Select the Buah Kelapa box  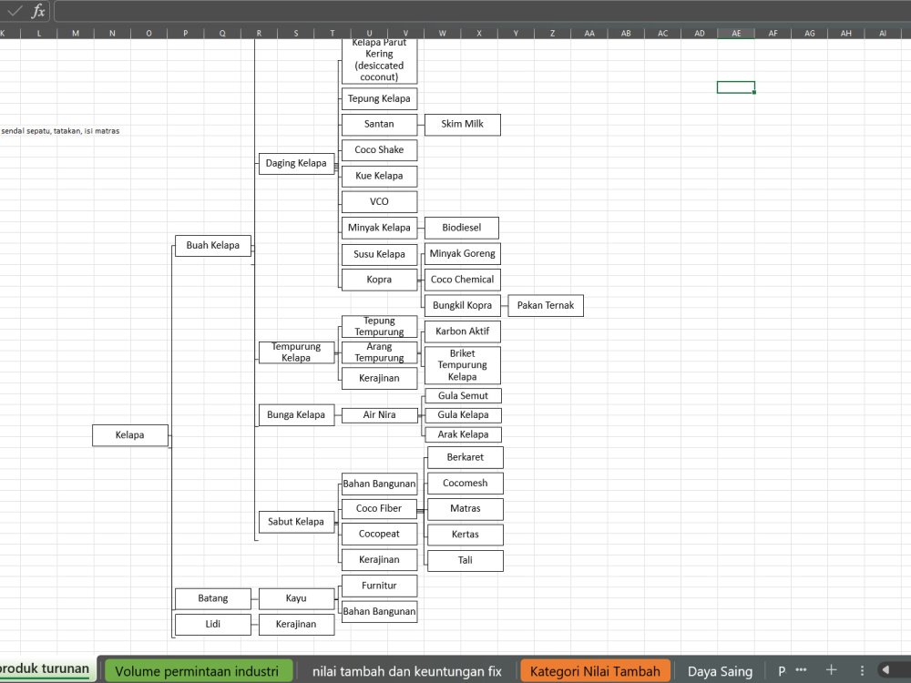point(212,245)
